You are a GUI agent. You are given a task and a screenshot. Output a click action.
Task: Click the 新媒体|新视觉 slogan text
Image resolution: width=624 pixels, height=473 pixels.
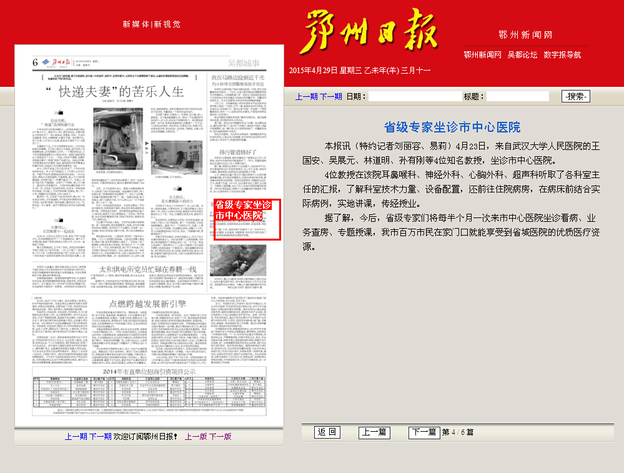pyautogui.click(x=152, y=24)
